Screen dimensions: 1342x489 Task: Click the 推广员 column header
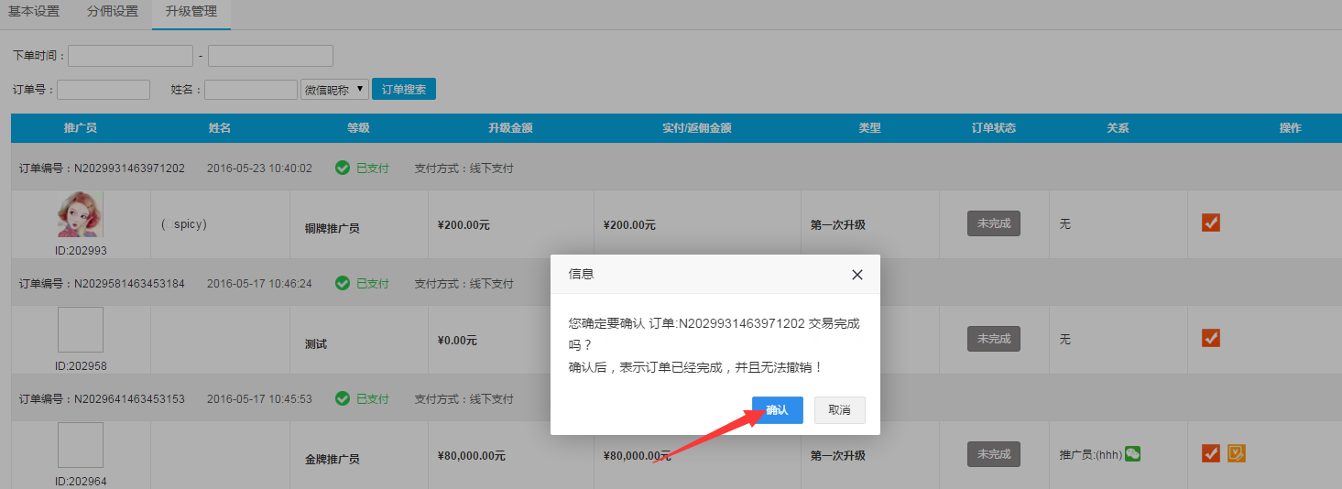click(x=81, y=128)
